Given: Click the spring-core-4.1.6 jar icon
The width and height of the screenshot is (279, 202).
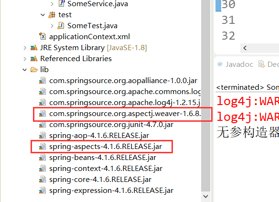Looking at the screenshot, I should [x=43, y=180].
